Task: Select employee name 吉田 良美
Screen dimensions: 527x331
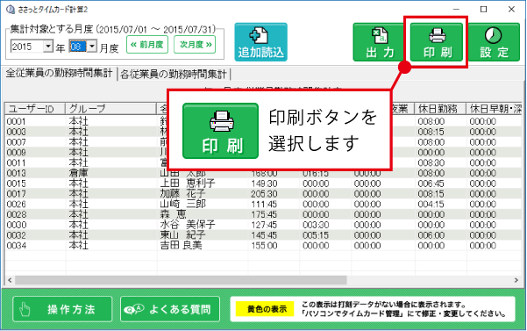Action: 181,246
